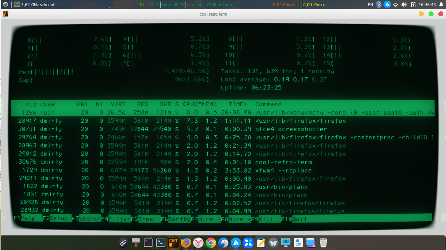
Task: Click the Mem usage meter bar
Action: (114, 72)
